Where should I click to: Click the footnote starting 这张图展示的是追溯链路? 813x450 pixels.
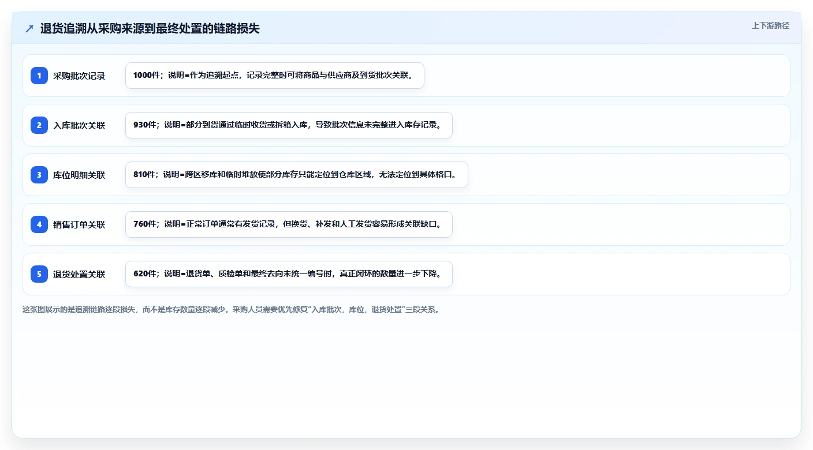point(233,309)
